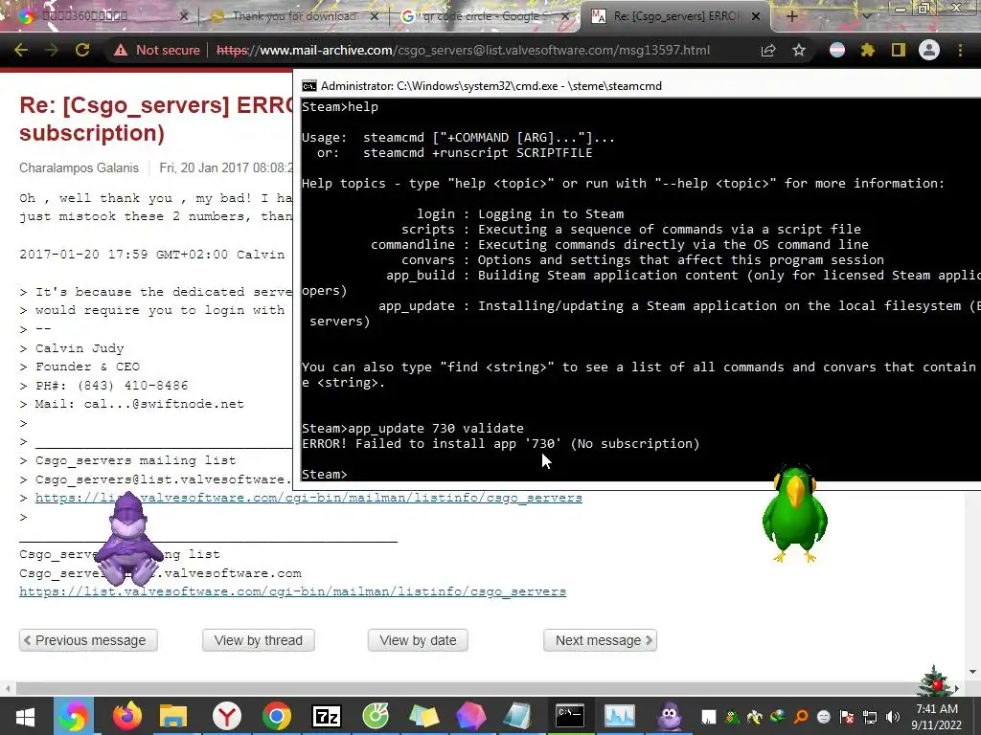Click the share page icon in address bar
This screenshot has width=981, height=735.
768,50
